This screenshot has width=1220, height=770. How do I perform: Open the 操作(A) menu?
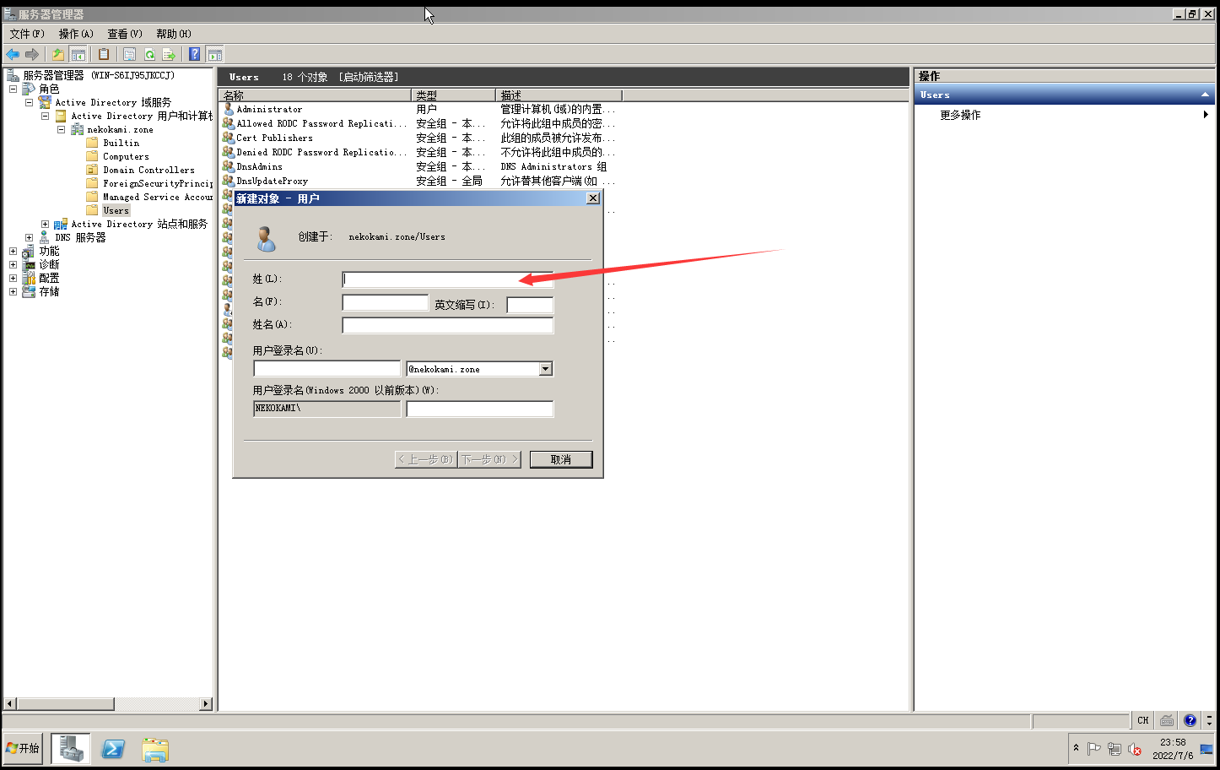coord(76,34)
